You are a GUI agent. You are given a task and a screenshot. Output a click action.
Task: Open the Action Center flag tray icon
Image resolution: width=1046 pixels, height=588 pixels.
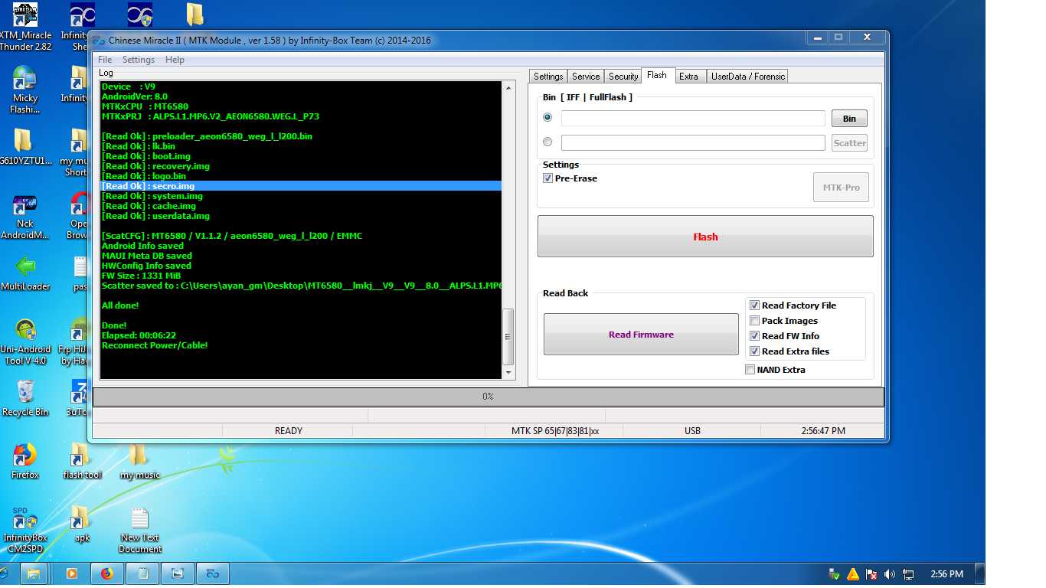coord(871,573)
